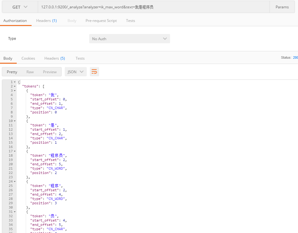The width and height of the screenshot is (298, 233).
Task: Collapse the tokens array at line 2
Action: tap(15, 86)
